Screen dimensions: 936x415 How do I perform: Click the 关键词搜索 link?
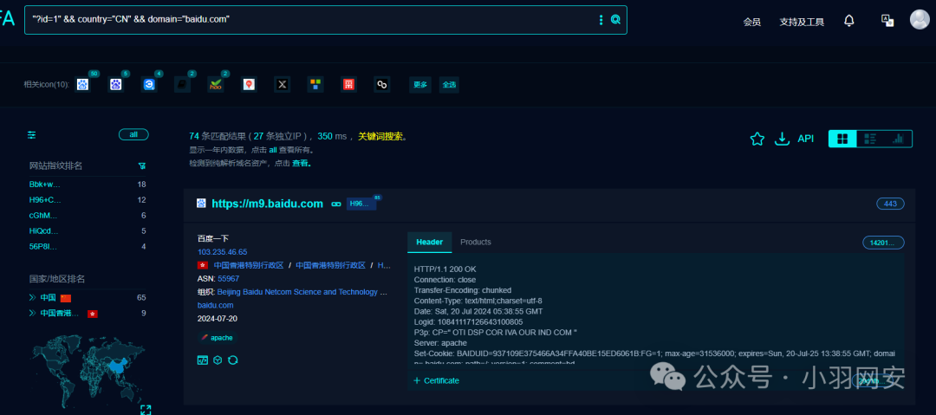click(380, 136)
